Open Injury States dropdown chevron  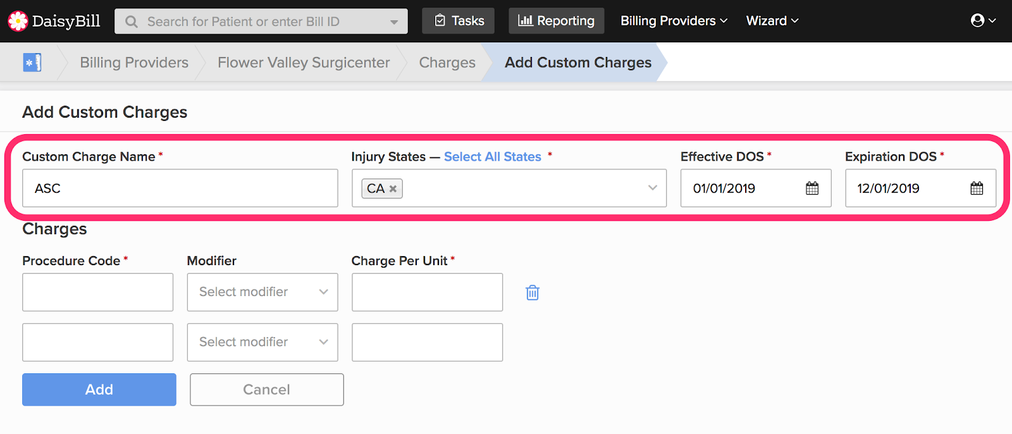click(x=653, y=188)
